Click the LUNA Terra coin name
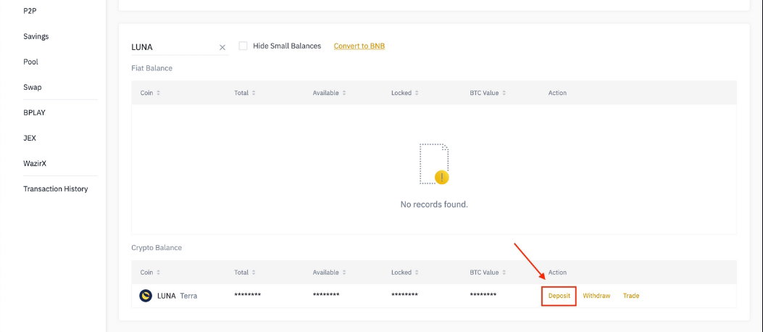The width and height of the screenshot is (763, 332). coord(177,296)
